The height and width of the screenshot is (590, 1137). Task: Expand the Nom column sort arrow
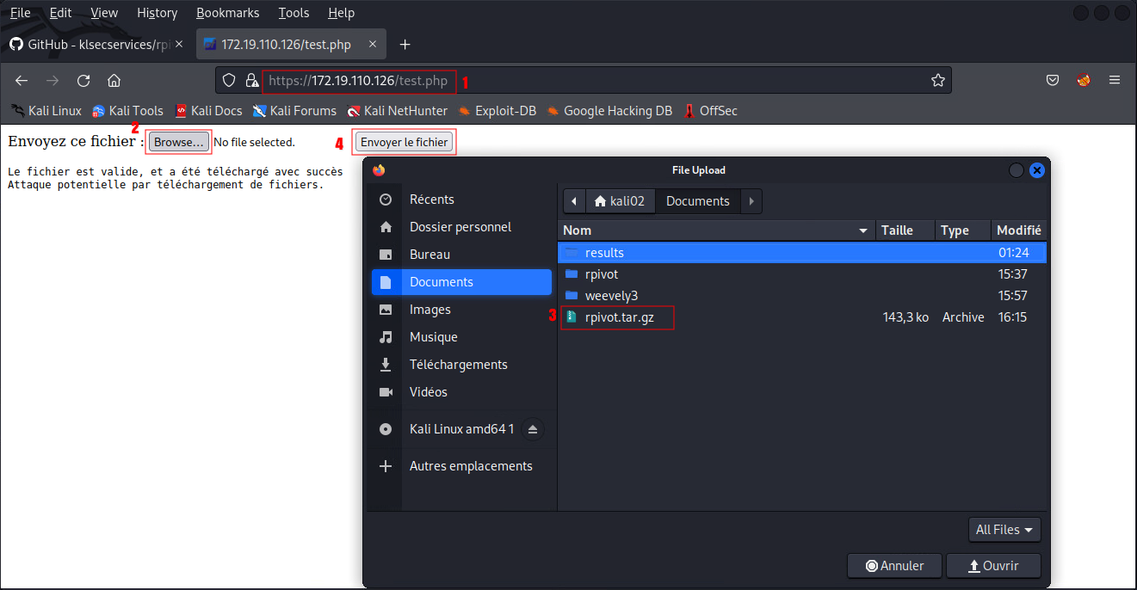pos(862,230)
